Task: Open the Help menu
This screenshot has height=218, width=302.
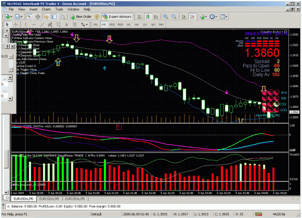Action: coord(87,9)
